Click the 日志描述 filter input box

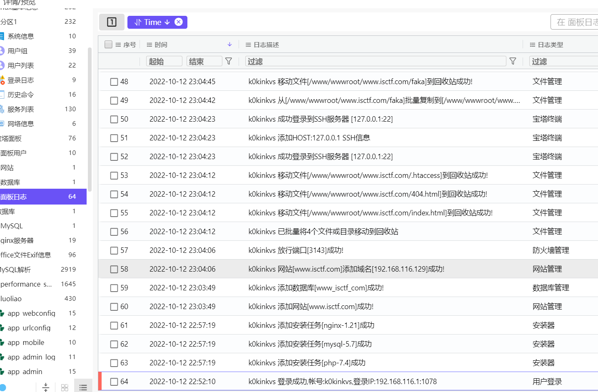(x=375, y=61)
